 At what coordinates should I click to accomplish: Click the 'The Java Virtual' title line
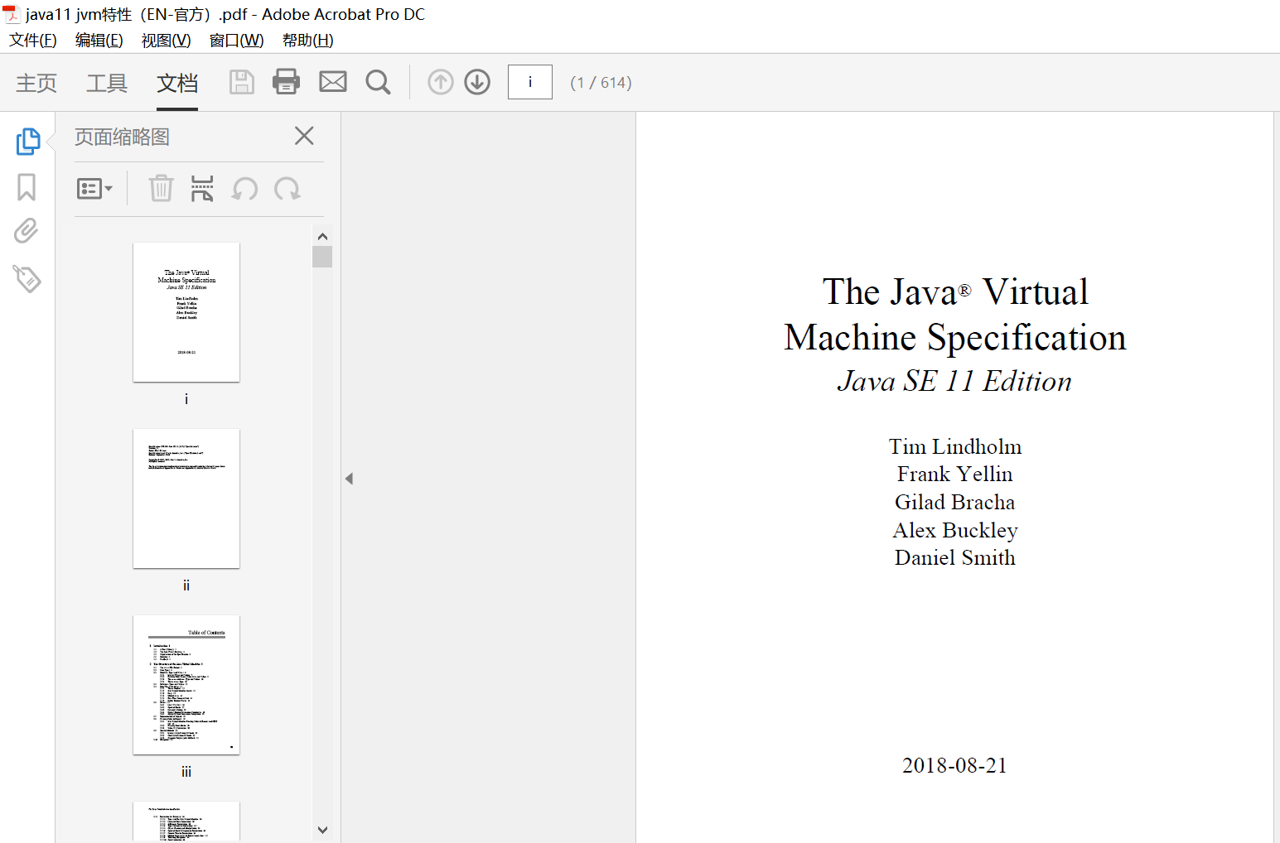point(955,291)
